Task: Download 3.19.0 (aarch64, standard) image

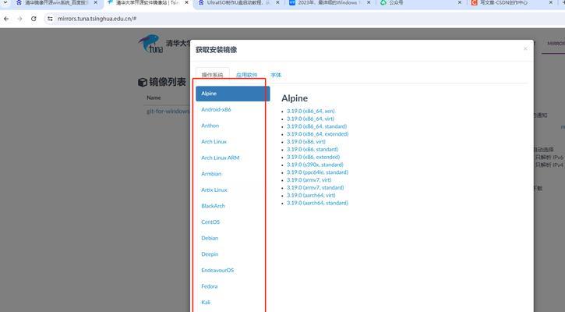Action: pos(317,203)
